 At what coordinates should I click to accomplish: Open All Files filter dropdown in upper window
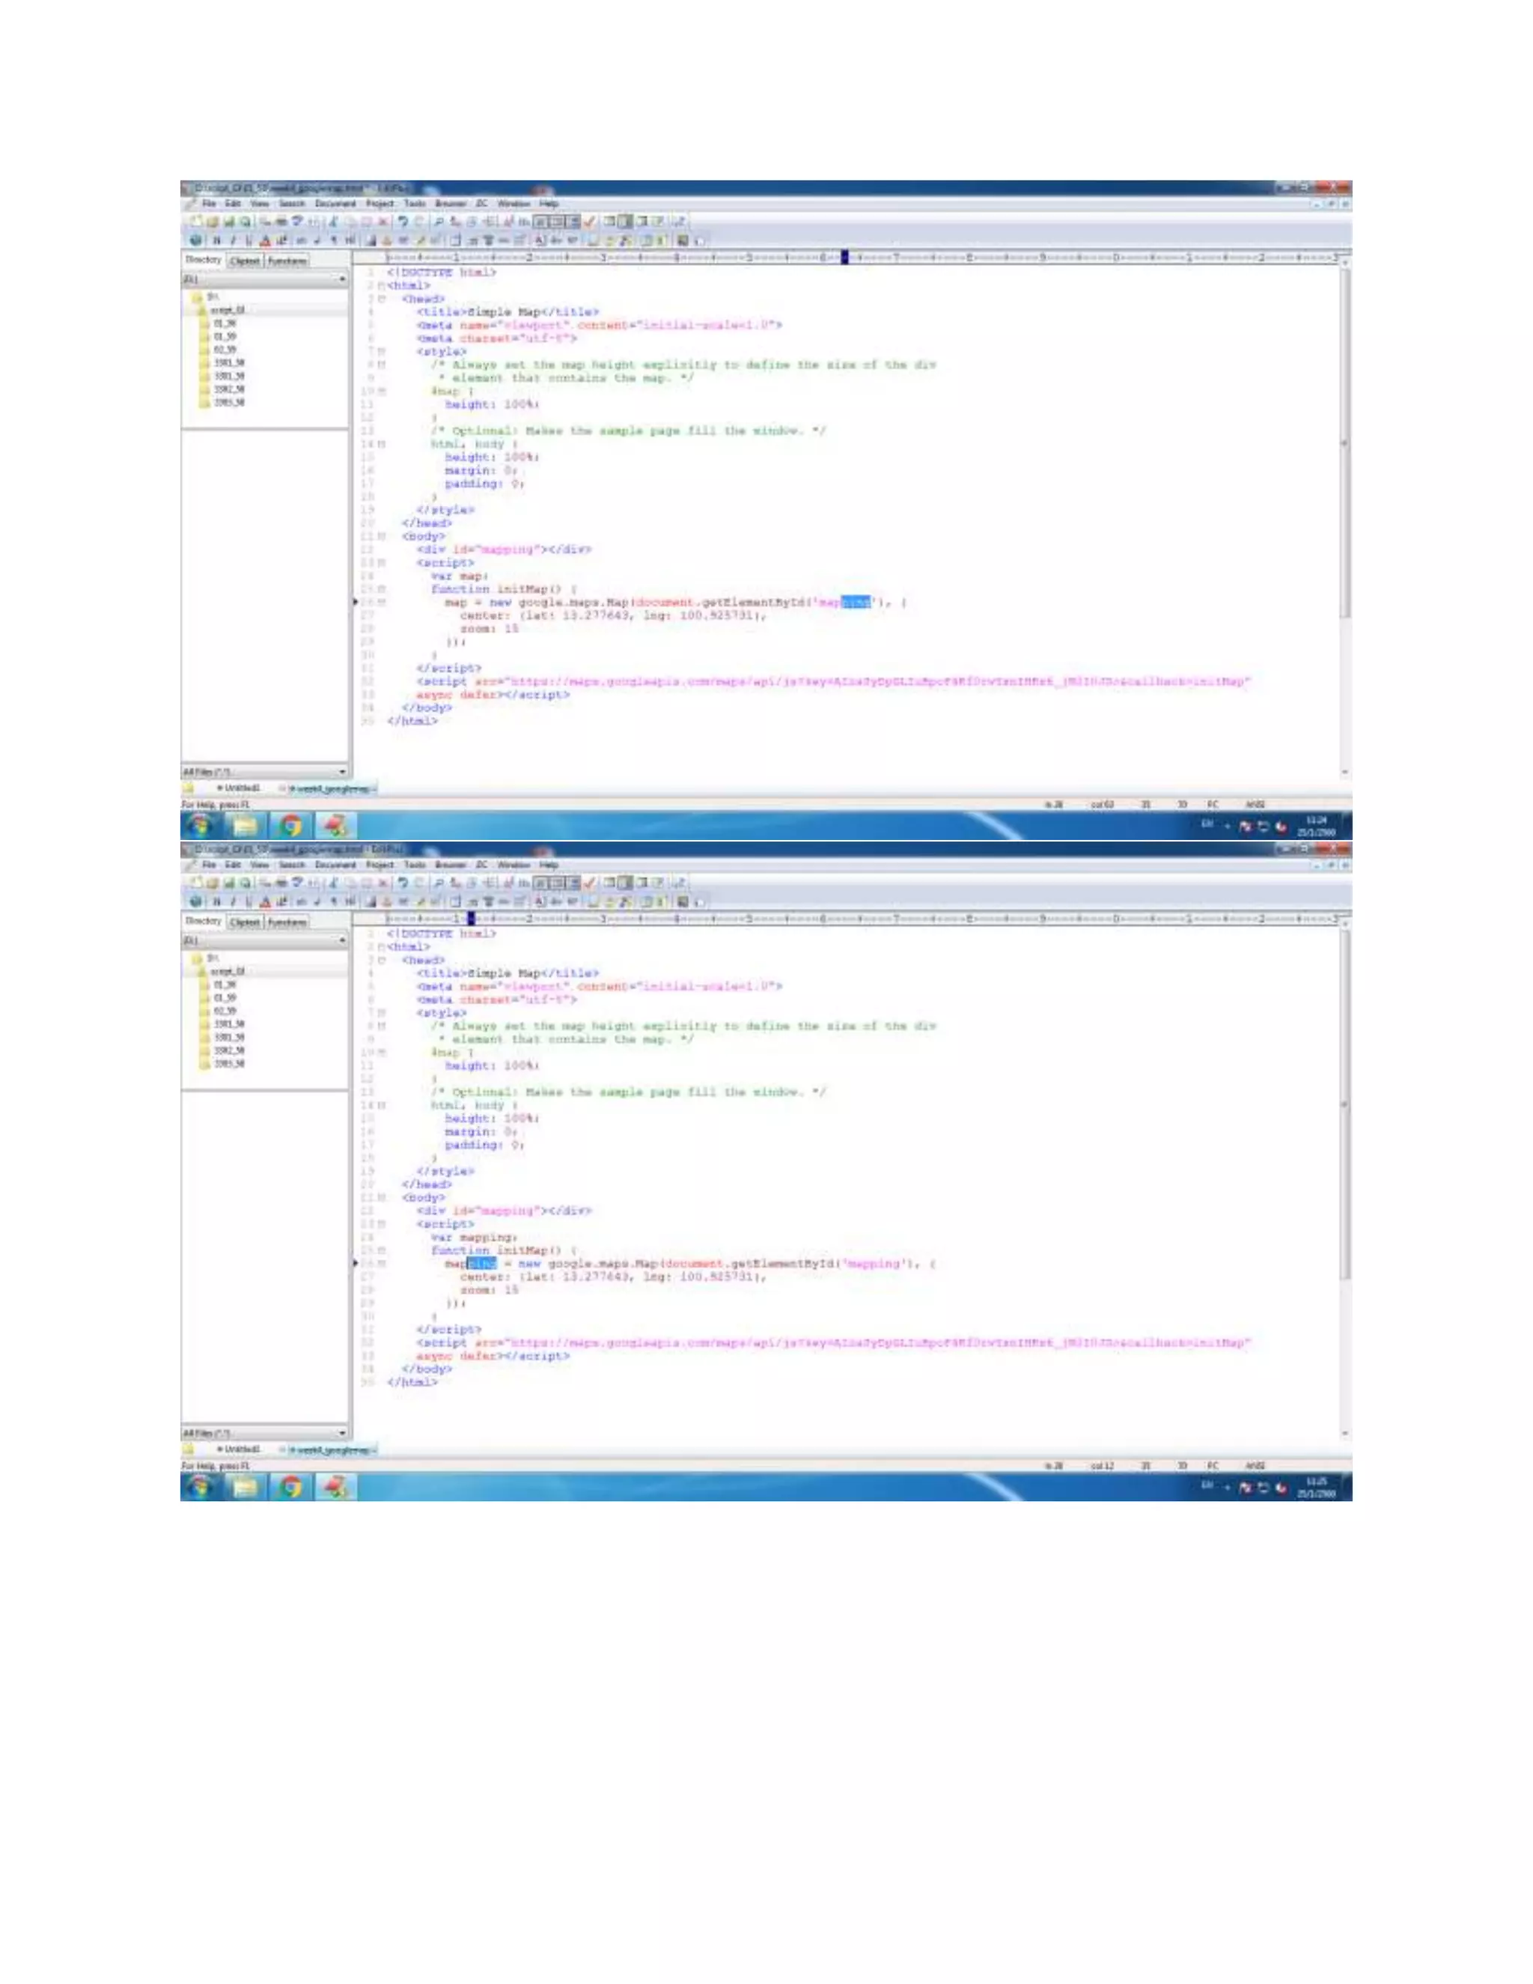coord(341,771)
